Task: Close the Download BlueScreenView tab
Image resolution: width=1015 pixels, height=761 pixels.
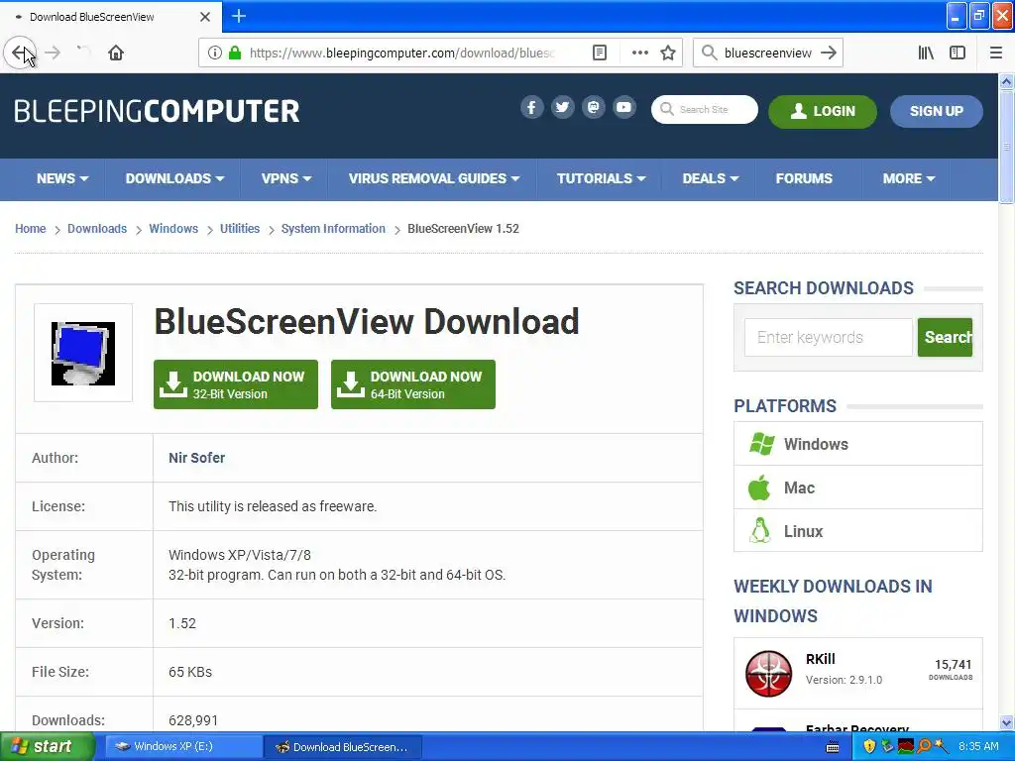Action: click(205, 17)
